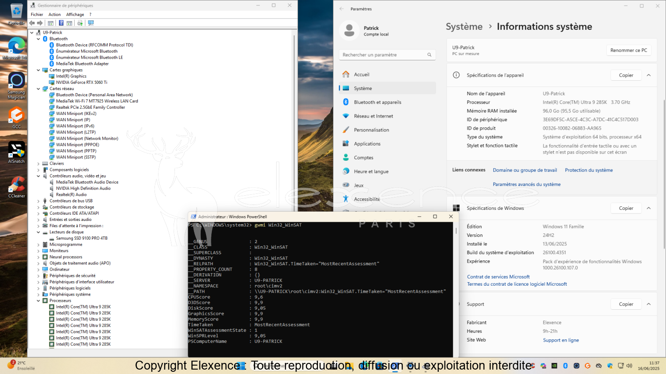Select the GCC desktop icon

(16, 118)
